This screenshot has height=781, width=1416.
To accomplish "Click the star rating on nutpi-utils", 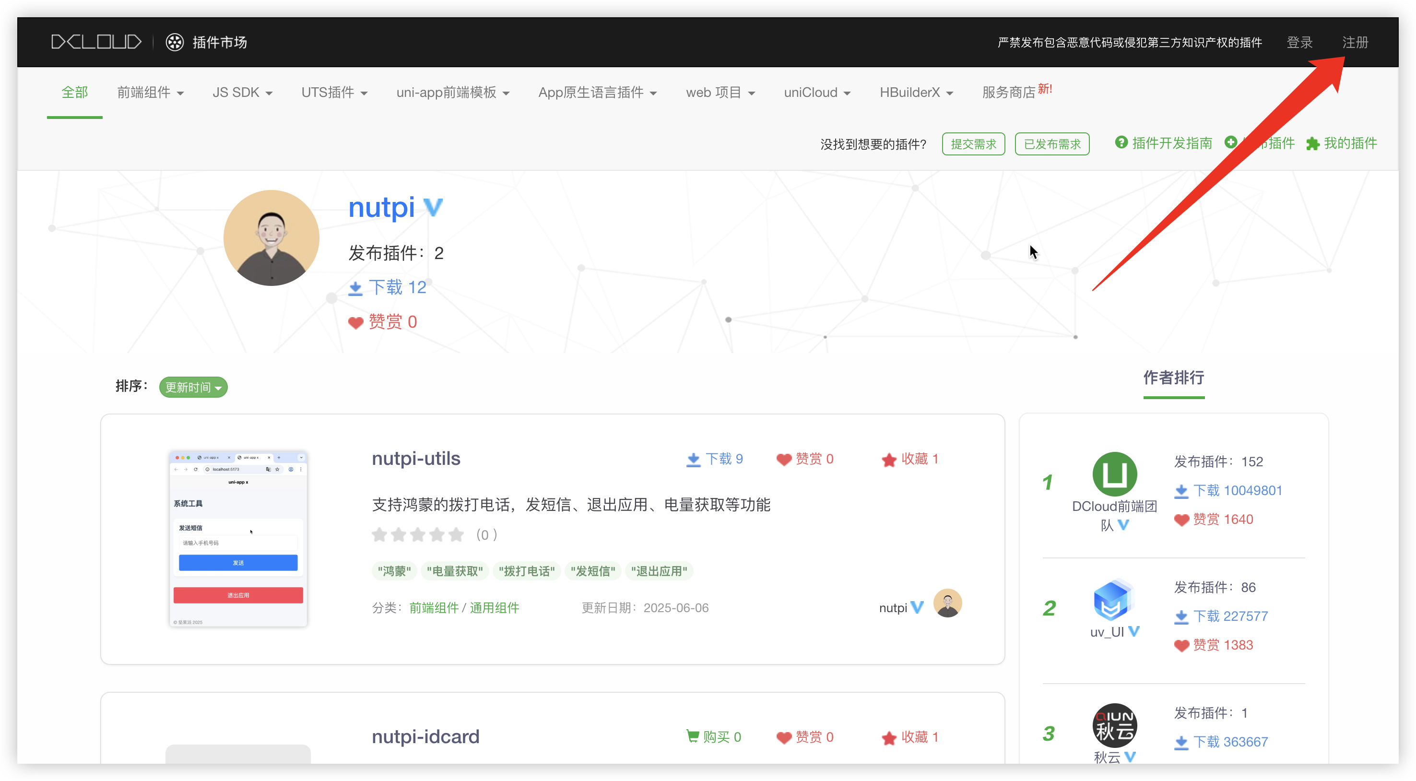I will pos(418,535).
